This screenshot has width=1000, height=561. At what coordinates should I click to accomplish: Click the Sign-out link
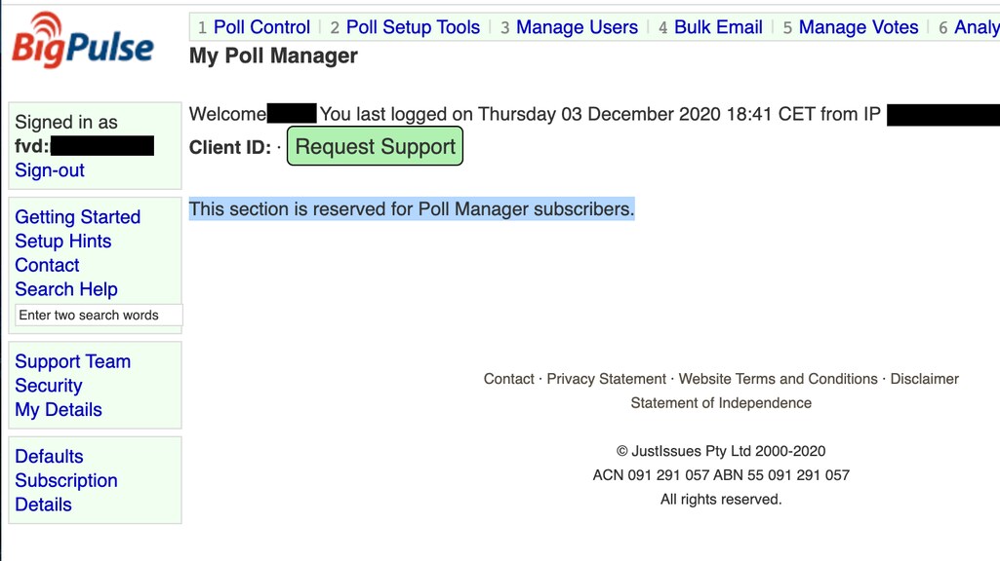50,170
